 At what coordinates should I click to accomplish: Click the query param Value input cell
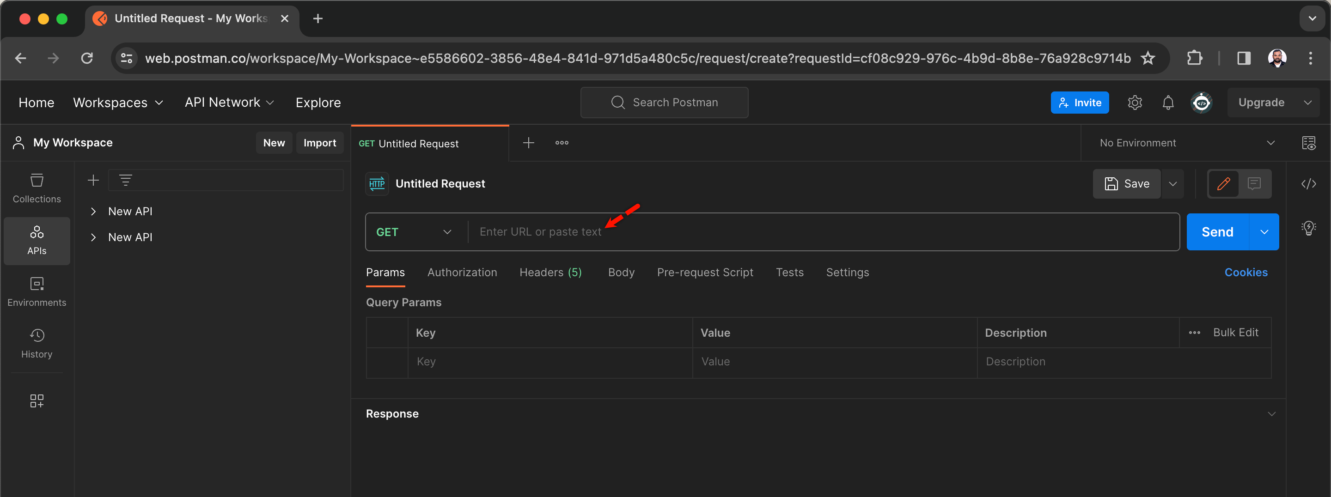[835, 362]
